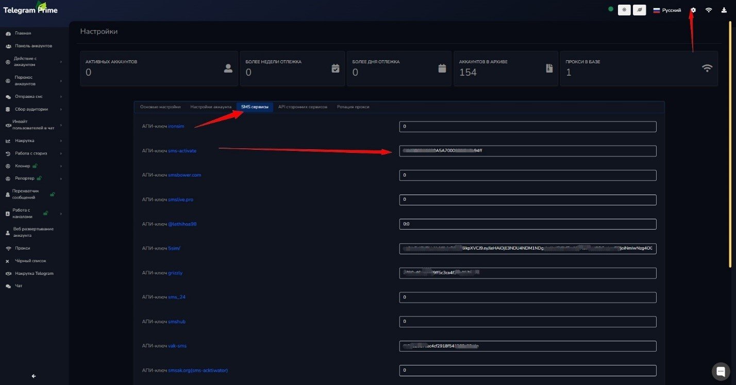This screenshot has width=736, height=385.
Task: Switch to API сторонних сервисов tab
Action: (x=303, y=107)
